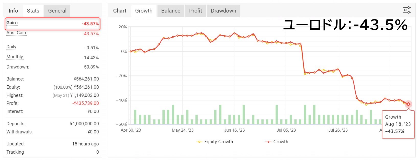Open the General tab

point(57,11)
